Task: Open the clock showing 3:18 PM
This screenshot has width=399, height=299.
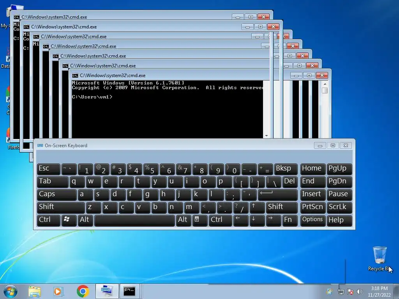Action: pyautogui.click(x=379, y=292)
